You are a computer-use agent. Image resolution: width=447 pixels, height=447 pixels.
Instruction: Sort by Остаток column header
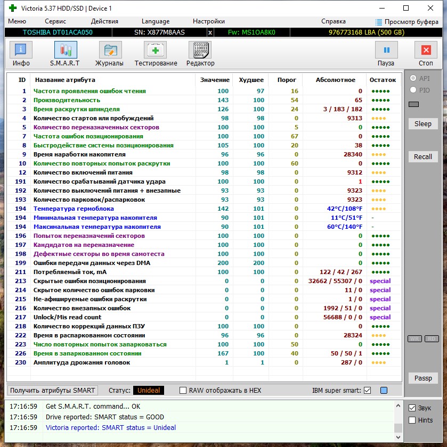point(383,80)
